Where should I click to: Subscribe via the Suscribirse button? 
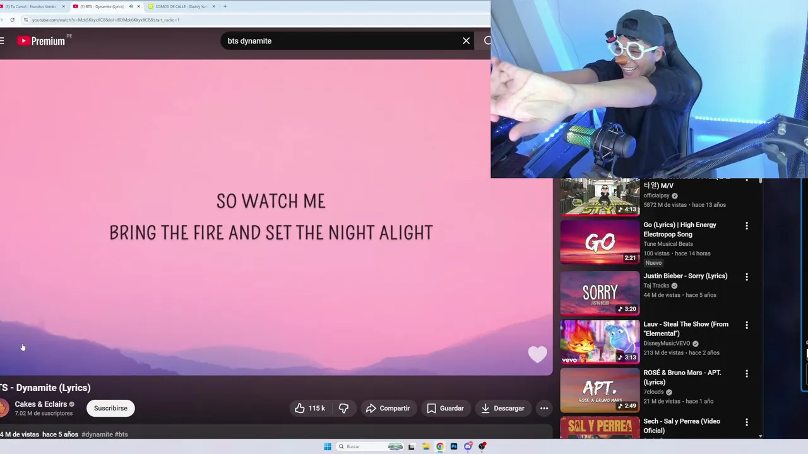tap(110, 409)
